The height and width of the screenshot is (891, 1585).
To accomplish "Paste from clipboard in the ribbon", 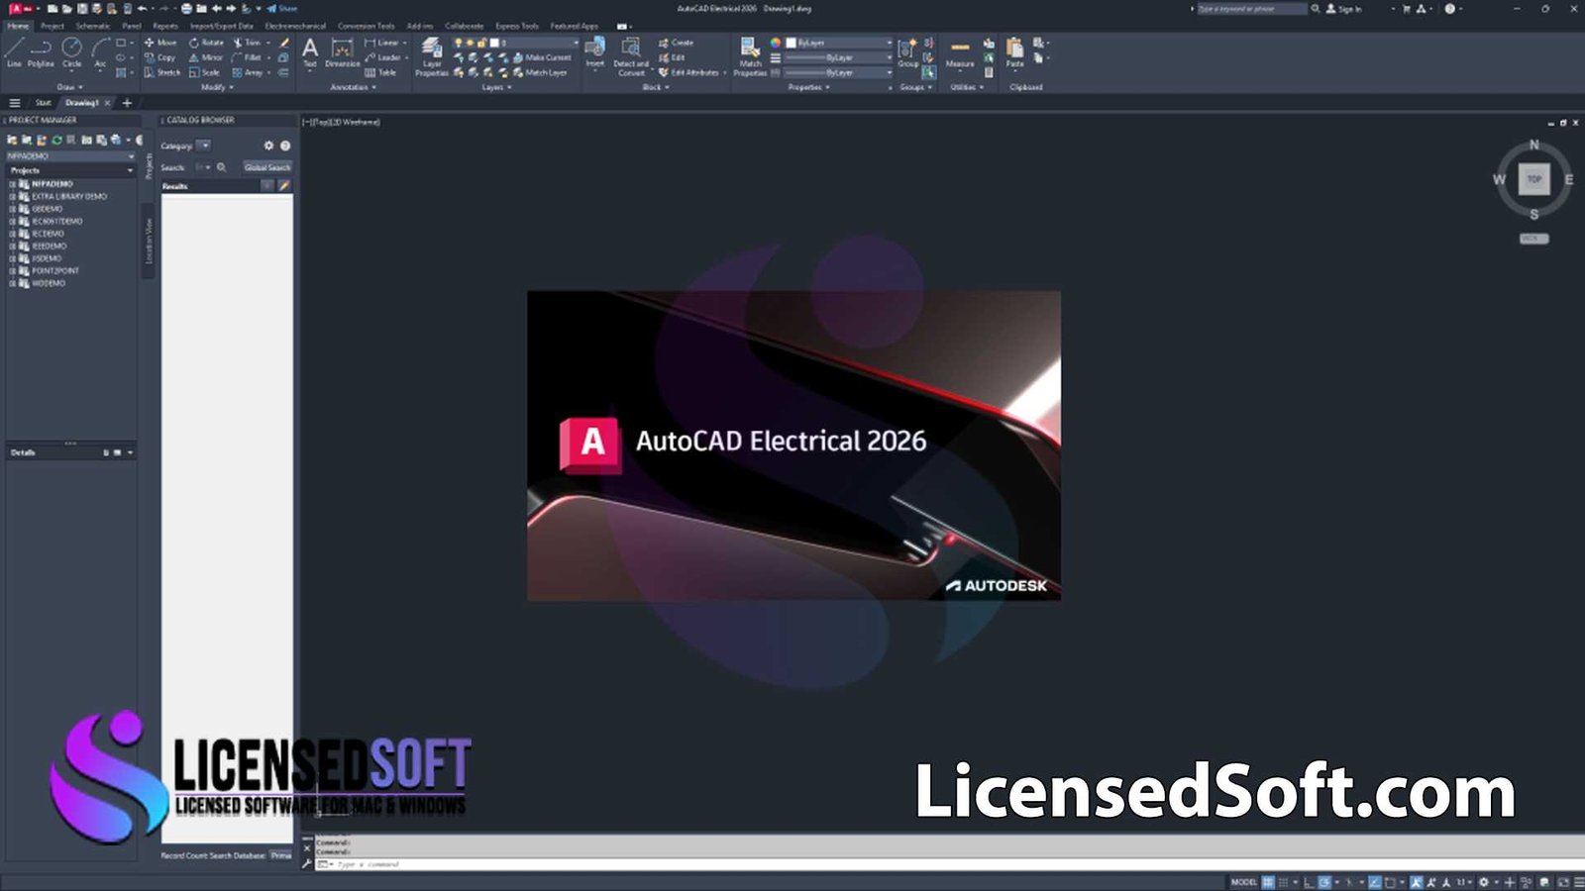I will point(1014,53).
